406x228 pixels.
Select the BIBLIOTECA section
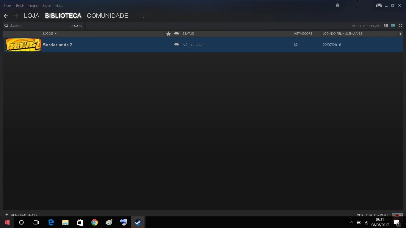pos(63,16)
